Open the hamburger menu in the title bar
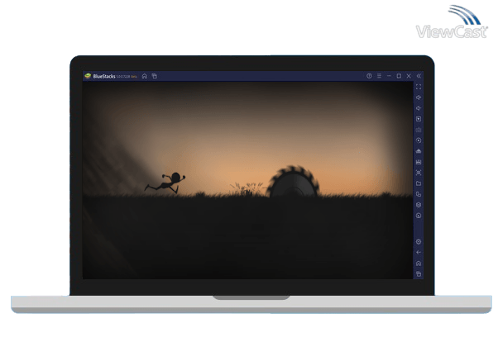The image size is (498, 342). coord(379,76)
